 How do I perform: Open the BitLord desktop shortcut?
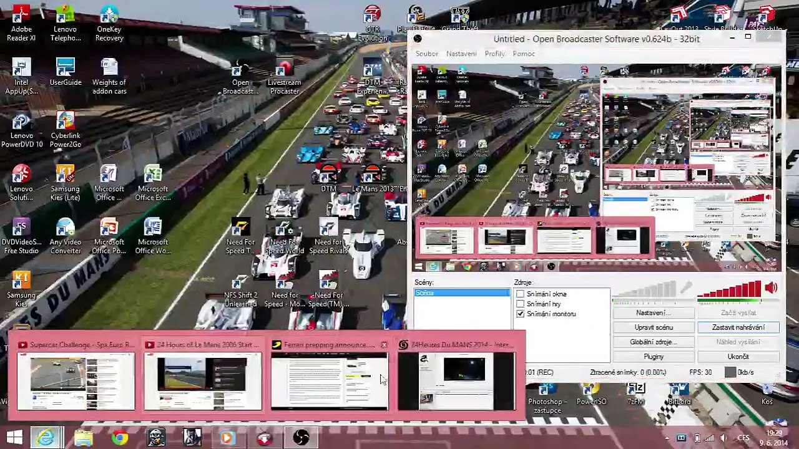point(679,393)
